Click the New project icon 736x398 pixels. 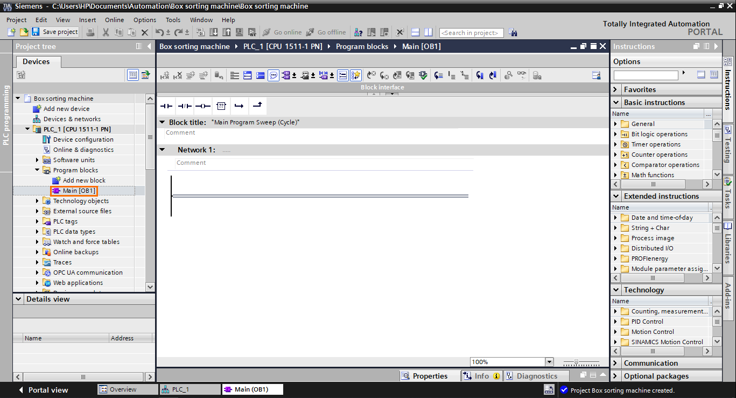(12, 32)
